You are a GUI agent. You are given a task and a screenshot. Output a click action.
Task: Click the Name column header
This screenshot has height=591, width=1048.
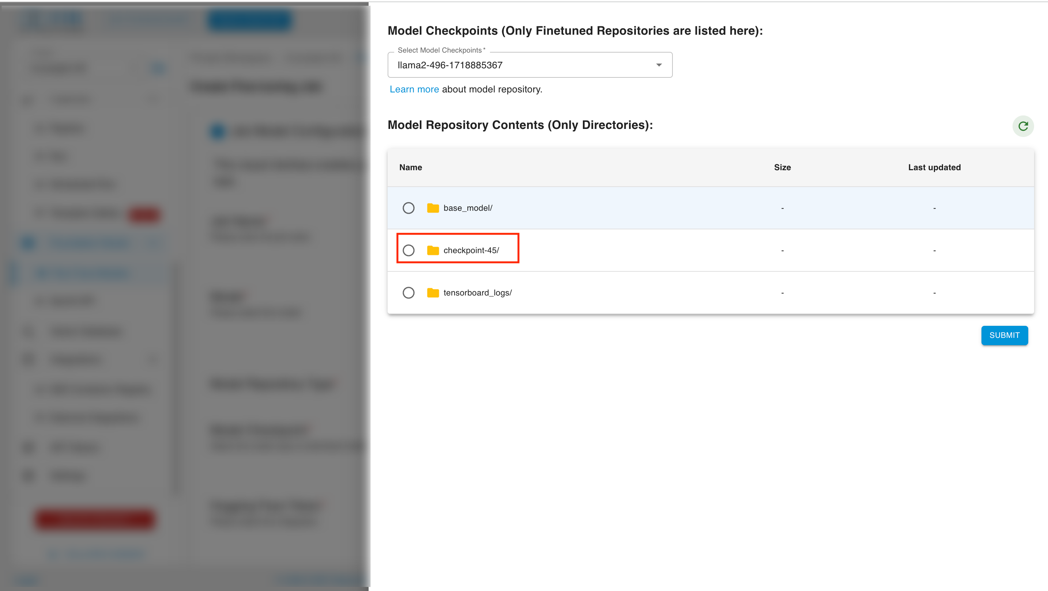click(x=411, y=167)
